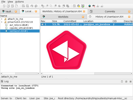Click the shield icon on the Local tab
The width and height of the screenshot is (133, 100).
tap(23, 11)
